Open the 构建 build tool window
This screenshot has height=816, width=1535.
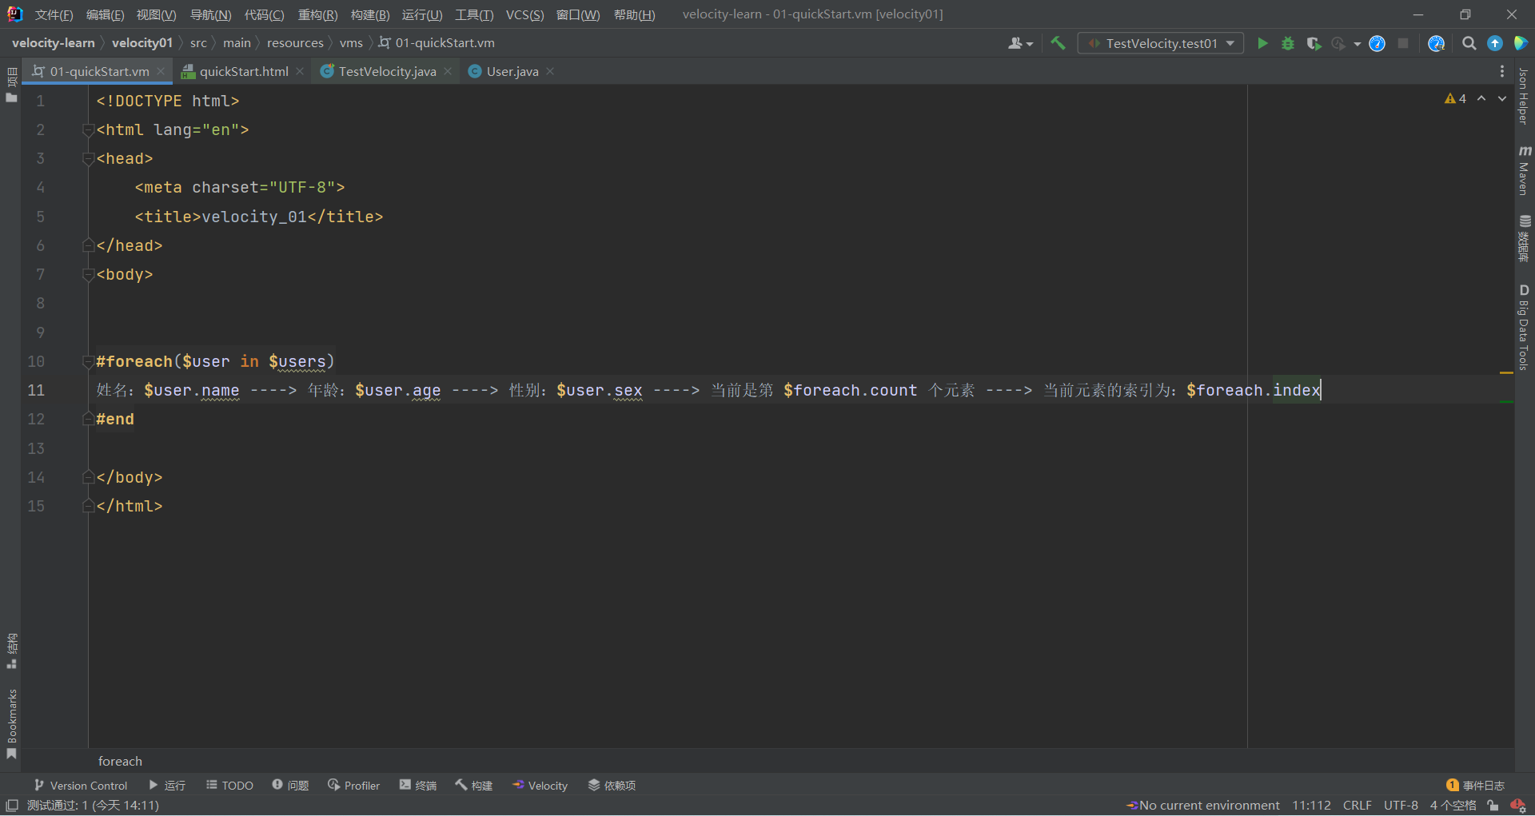pos(474,786)
